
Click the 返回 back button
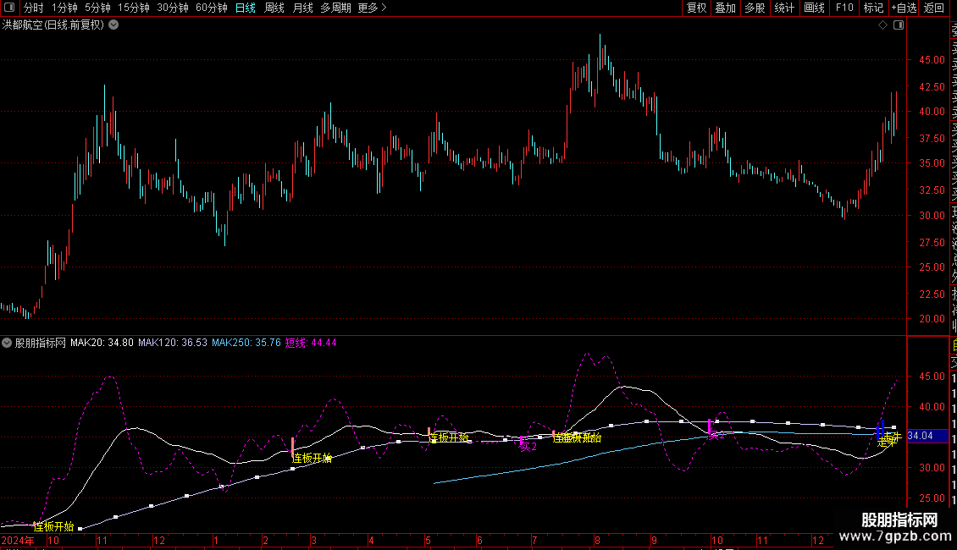[x=934, y=8]
